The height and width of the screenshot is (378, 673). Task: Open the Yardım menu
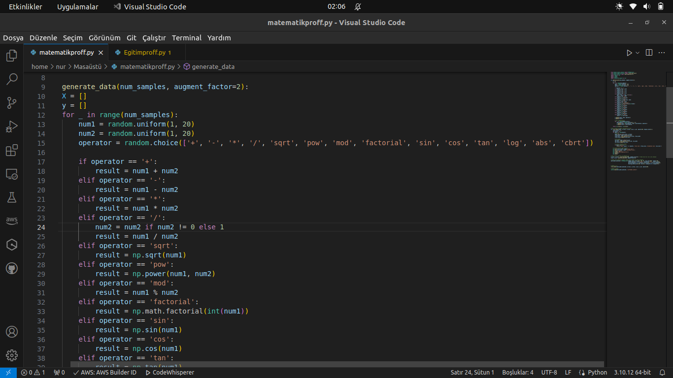219,38
